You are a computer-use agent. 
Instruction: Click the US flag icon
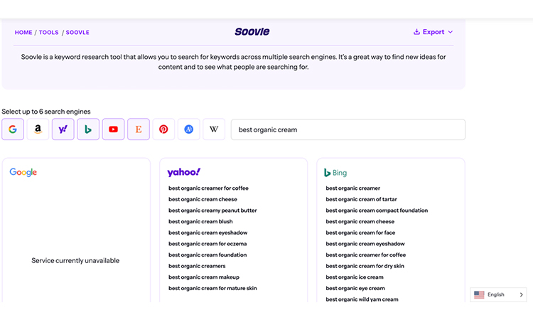(479, 294)
